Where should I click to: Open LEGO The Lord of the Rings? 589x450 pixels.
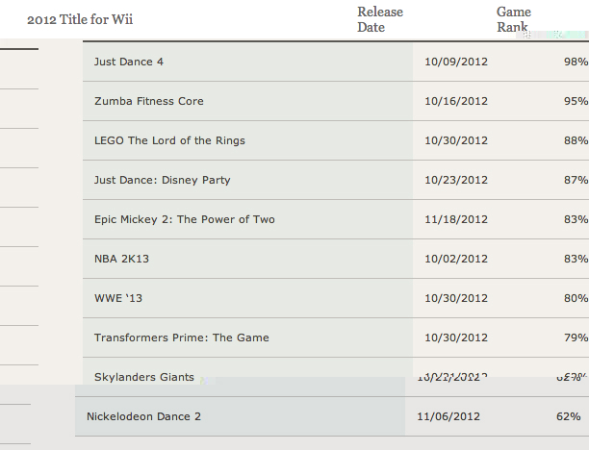169,140
